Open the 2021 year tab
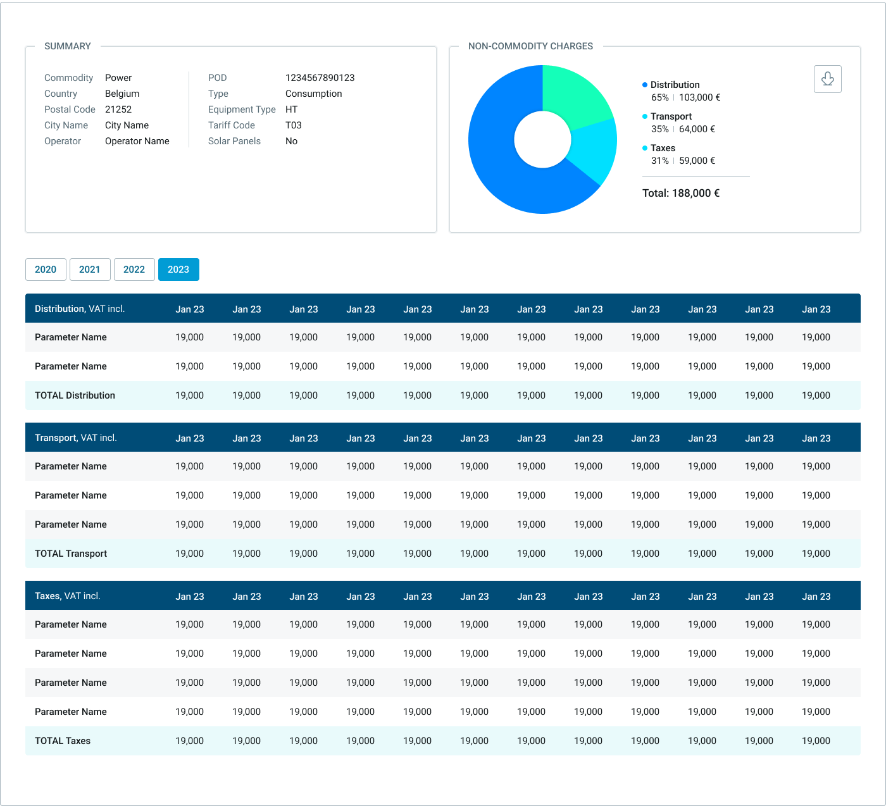The height and width of the screenshot is (806, 886). (x=90, y=270)
